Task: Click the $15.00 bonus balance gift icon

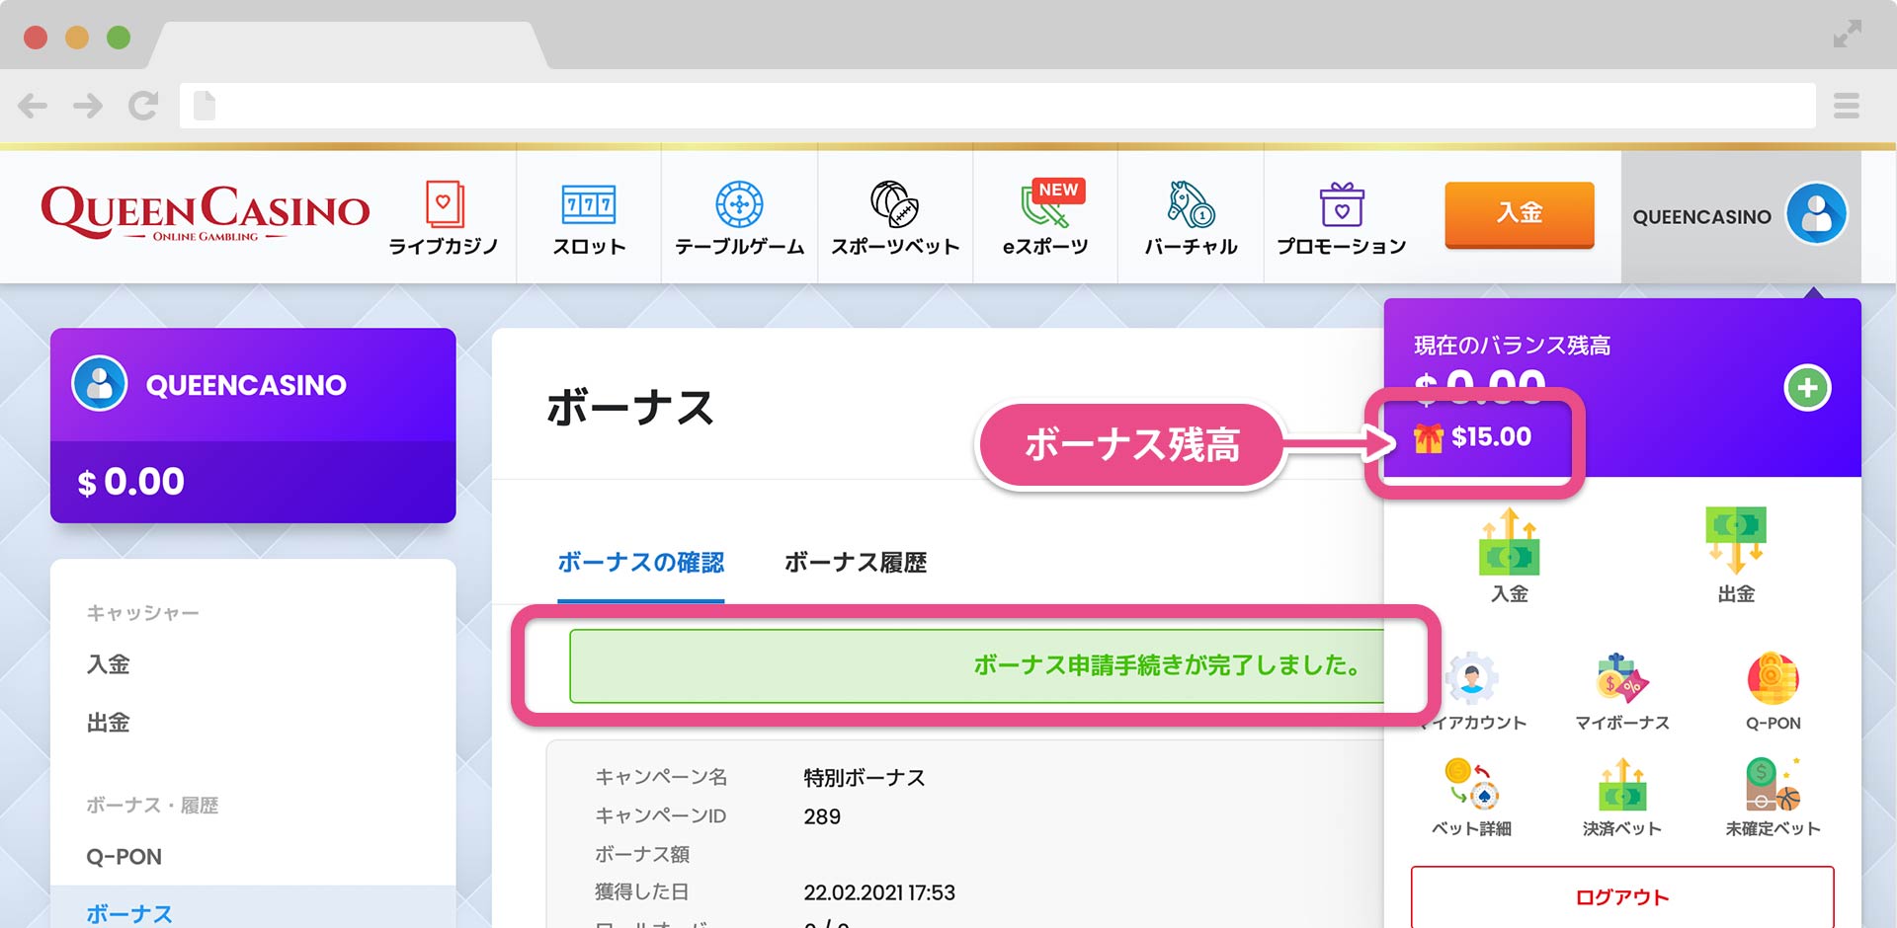Action: (1428, 437)
